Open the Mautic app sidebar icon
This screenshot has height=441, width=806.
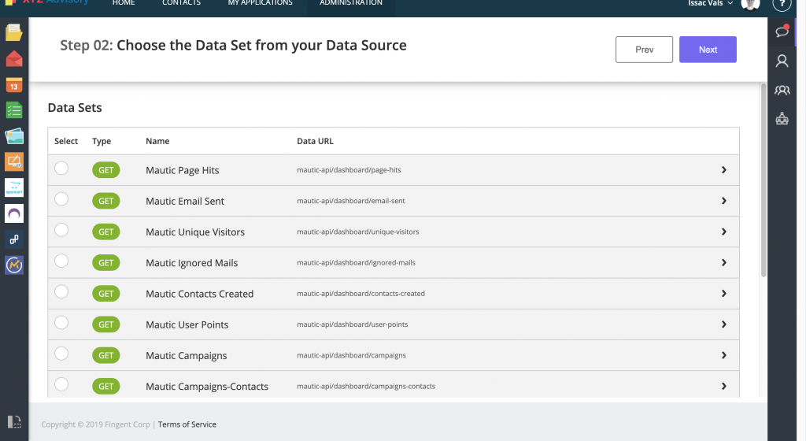(14, 265)
